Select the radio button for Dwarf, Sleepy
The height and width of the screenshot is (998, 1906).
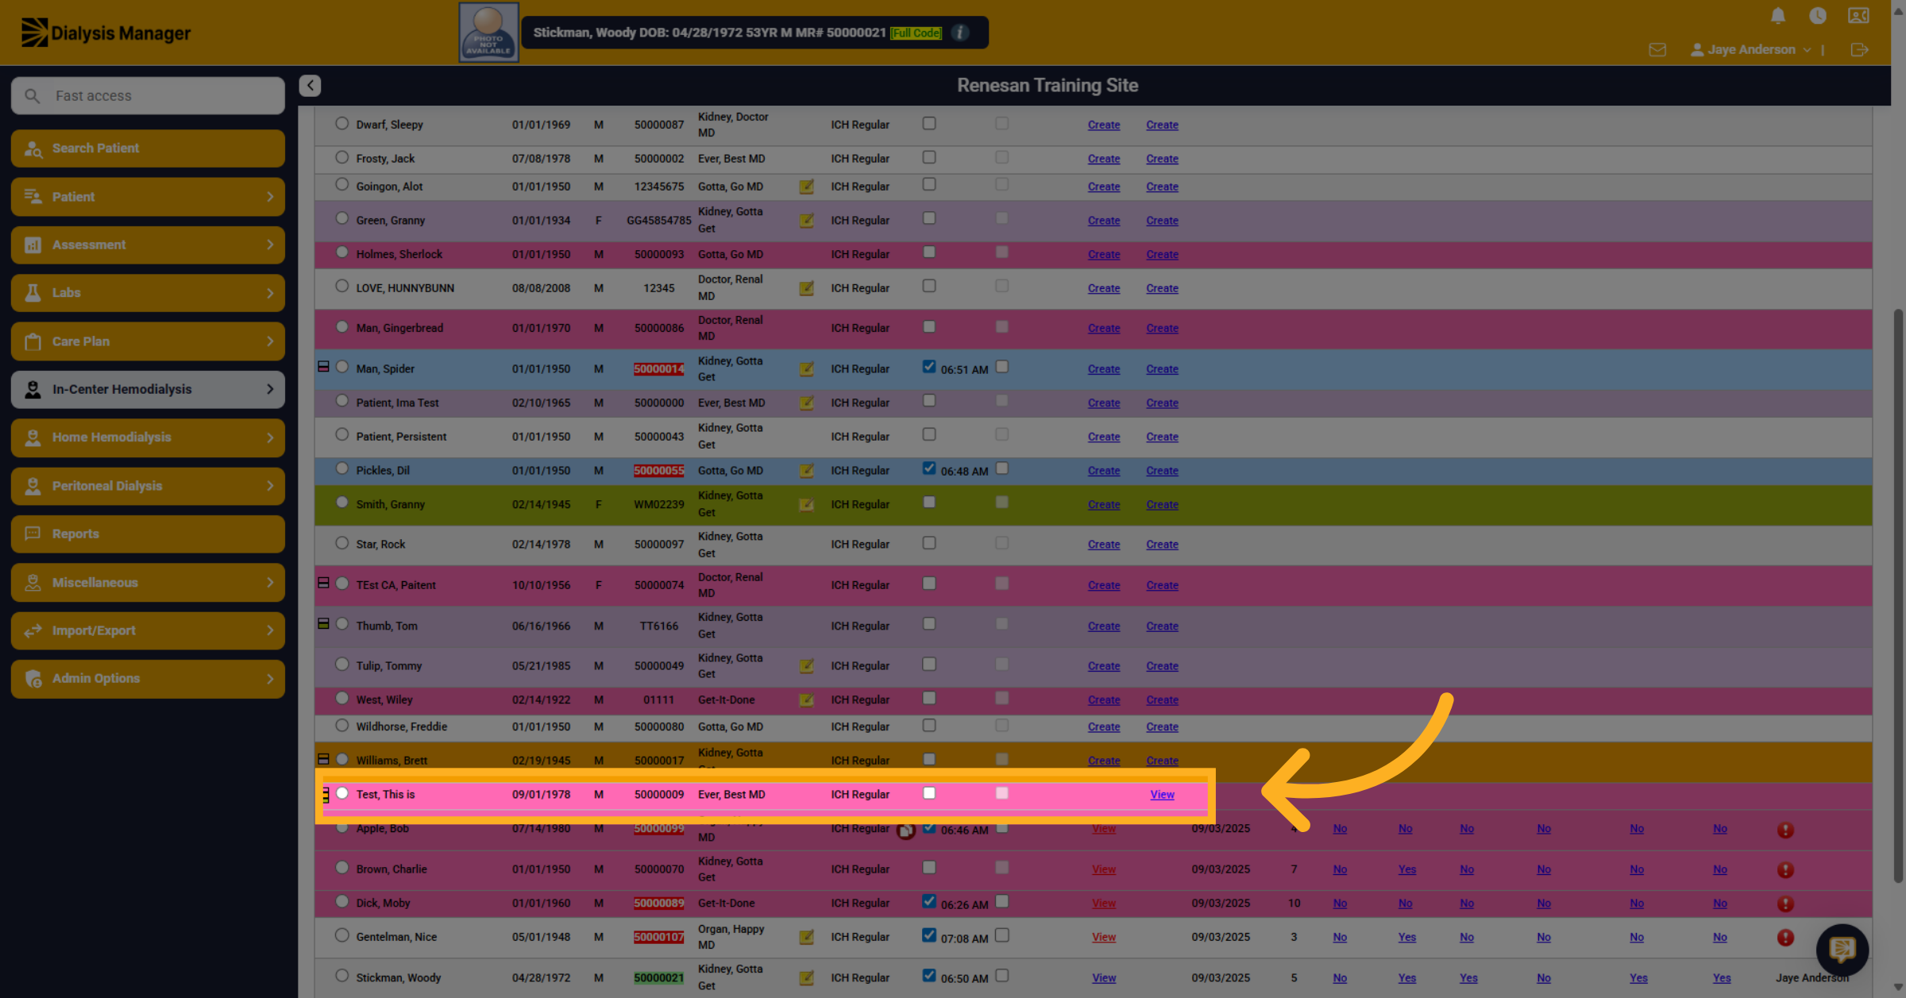point(342,124)
